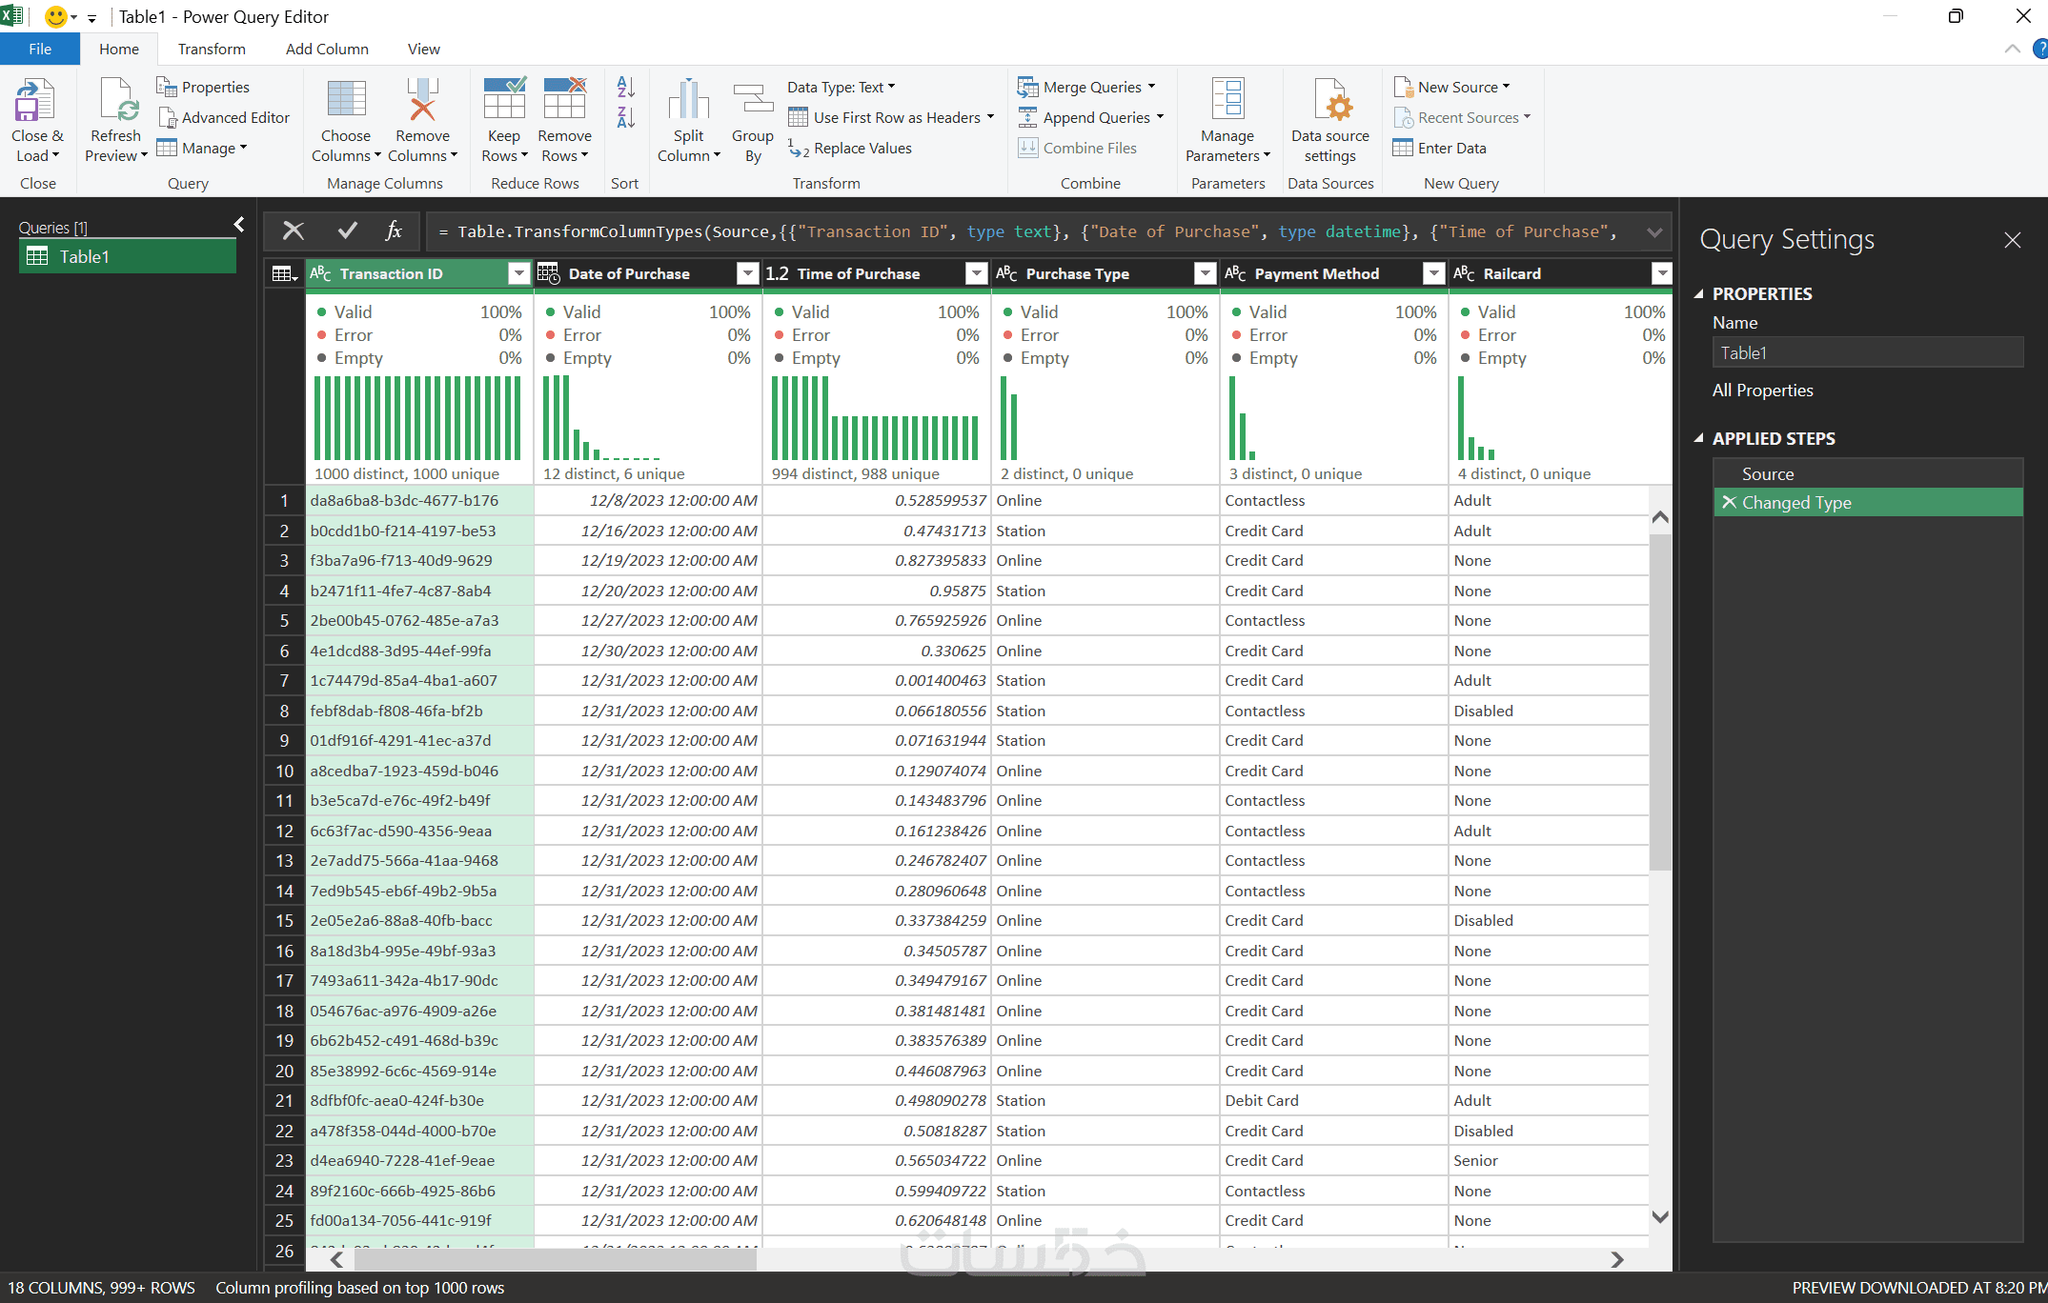Switch to the Add Column tab
The width and height of the screenshot is (2048, 1303).
tap(327, 49)
